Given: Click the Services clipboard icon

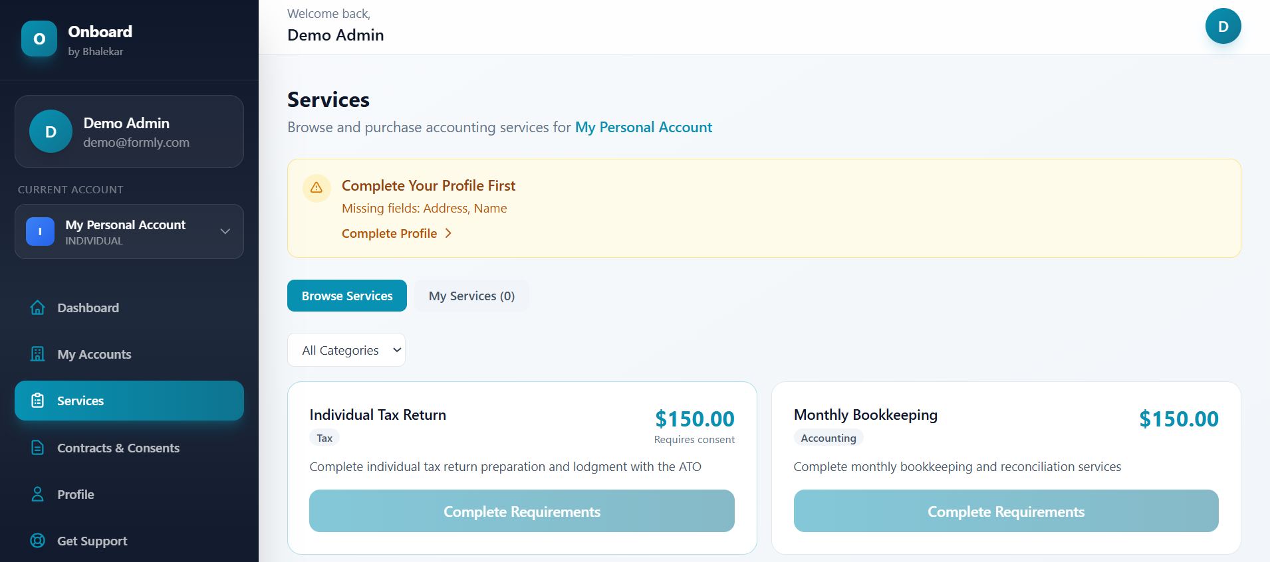Looking at the screenshot, I should click(x=38, y=401).
